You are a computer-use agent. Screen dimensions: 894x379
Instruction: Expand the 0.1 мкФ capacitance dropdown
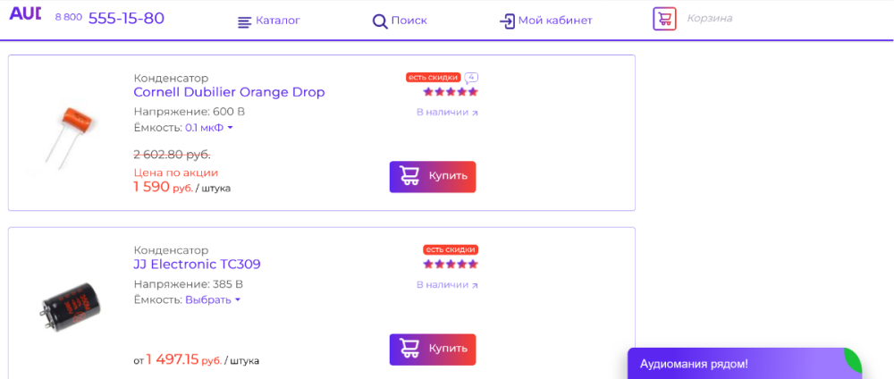209,128
